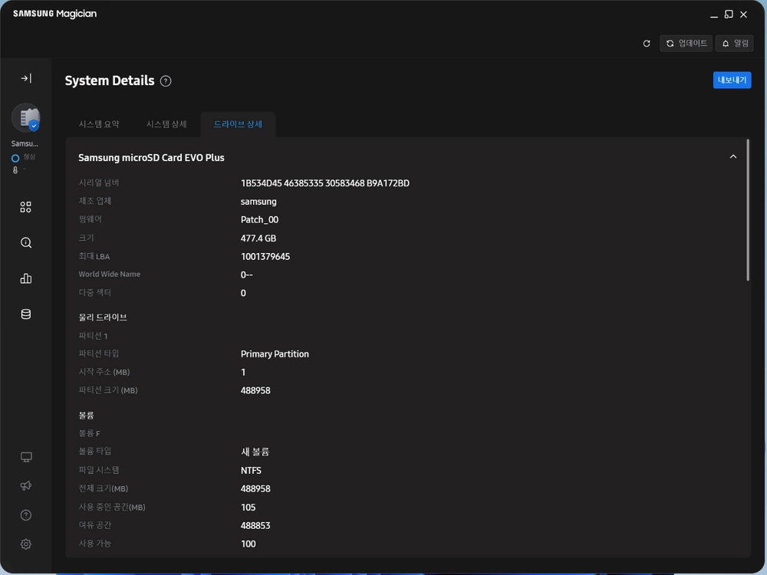Click the World Wide Name label
The image size is (767, 575).
[110, 274]
